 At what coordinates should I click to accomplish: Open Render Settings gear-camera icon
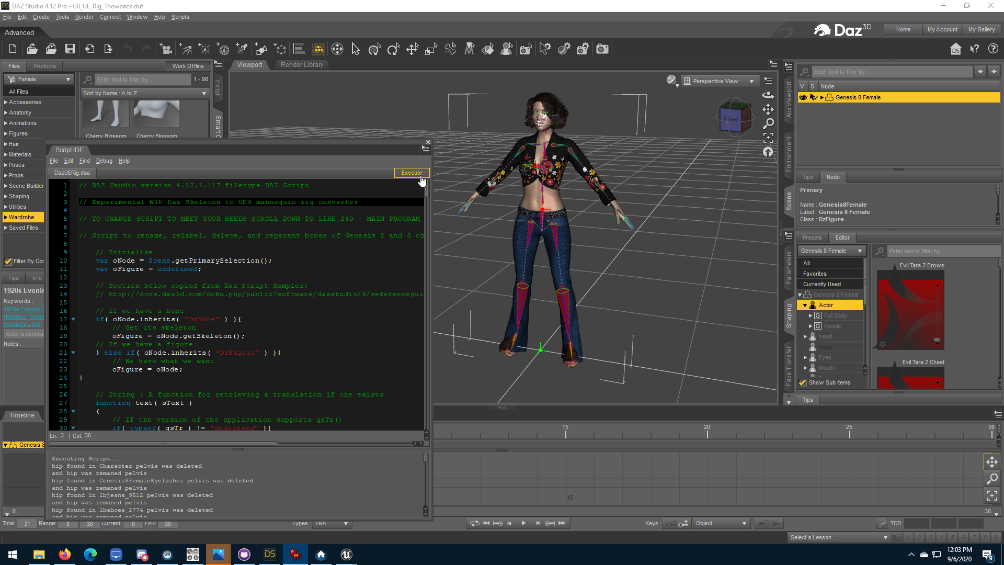point(583,49)
